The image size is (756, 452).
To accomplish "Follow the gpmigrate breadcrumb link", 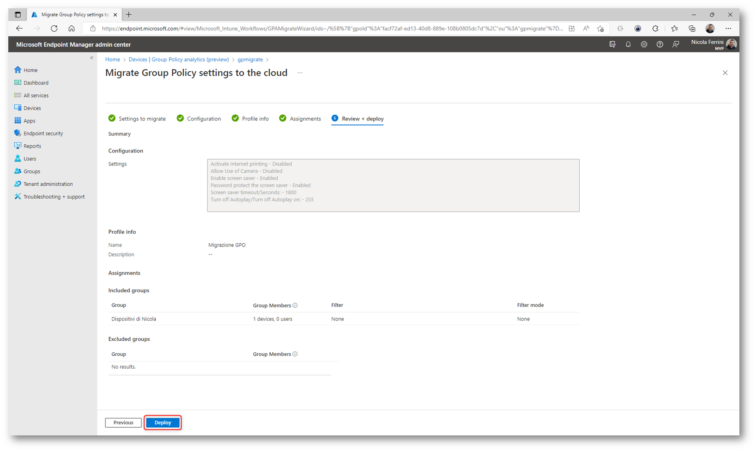I will [250, 60].
